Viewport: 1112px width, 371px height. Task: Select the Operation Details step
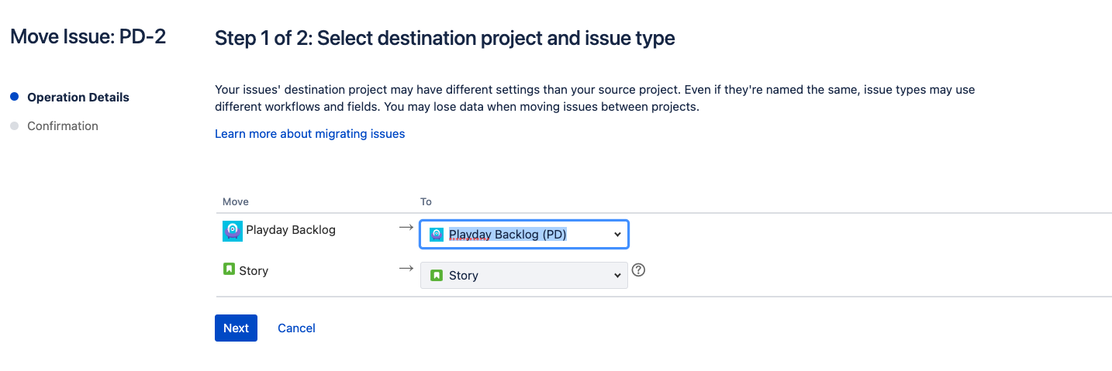[78, 97]
